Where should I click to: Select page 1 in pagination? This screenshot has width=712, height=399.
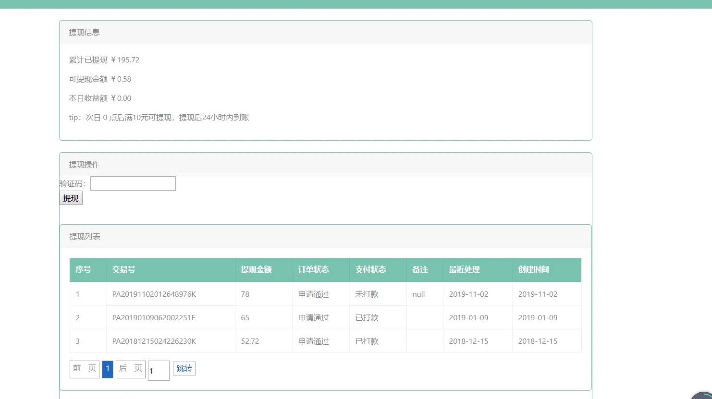[x=108, y=369]
